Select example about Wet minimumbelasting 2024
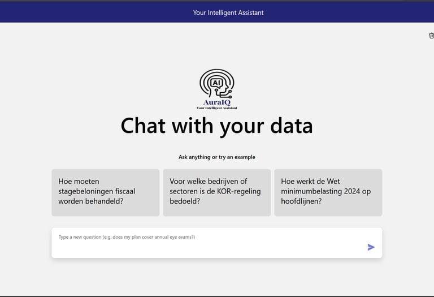 [328, 192]
